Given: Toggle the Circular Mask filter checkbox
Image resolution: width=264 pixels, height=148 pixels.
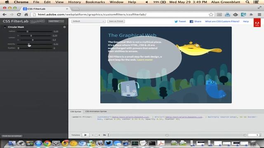Looking at the screenshot, I should click(5, 27).
